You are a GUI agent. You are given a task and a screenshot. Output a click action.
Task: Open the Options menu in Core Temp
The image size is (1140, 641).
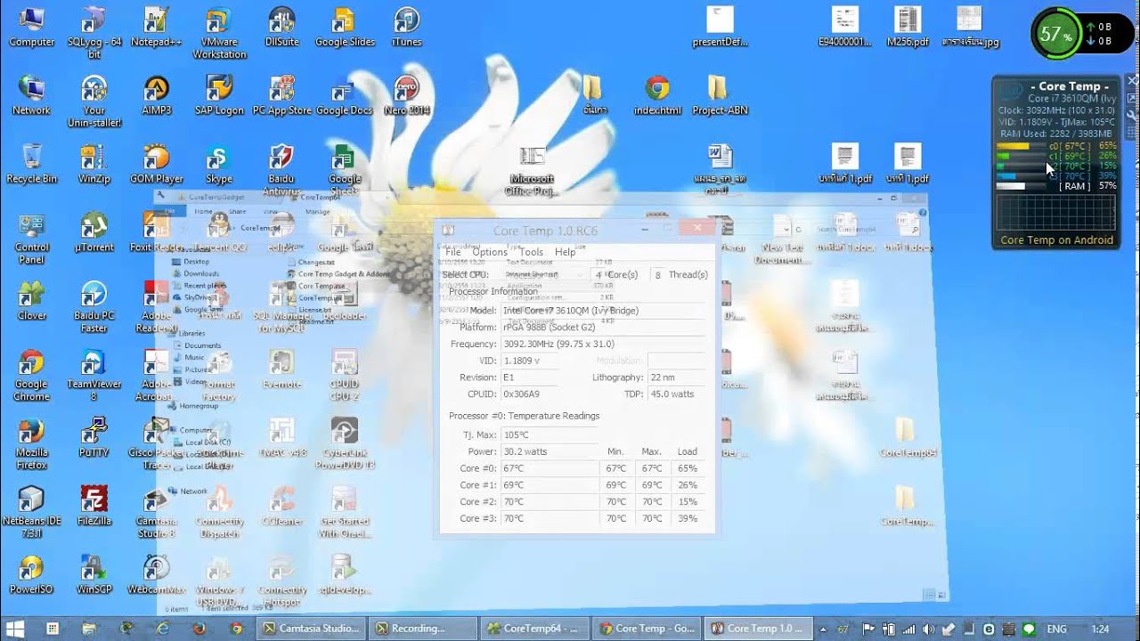tap(490, 252)
